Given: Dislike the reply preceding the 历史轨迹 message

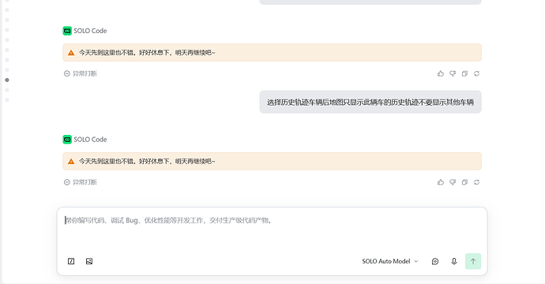Looking at the screenshot, I should [x=453, y=73].
